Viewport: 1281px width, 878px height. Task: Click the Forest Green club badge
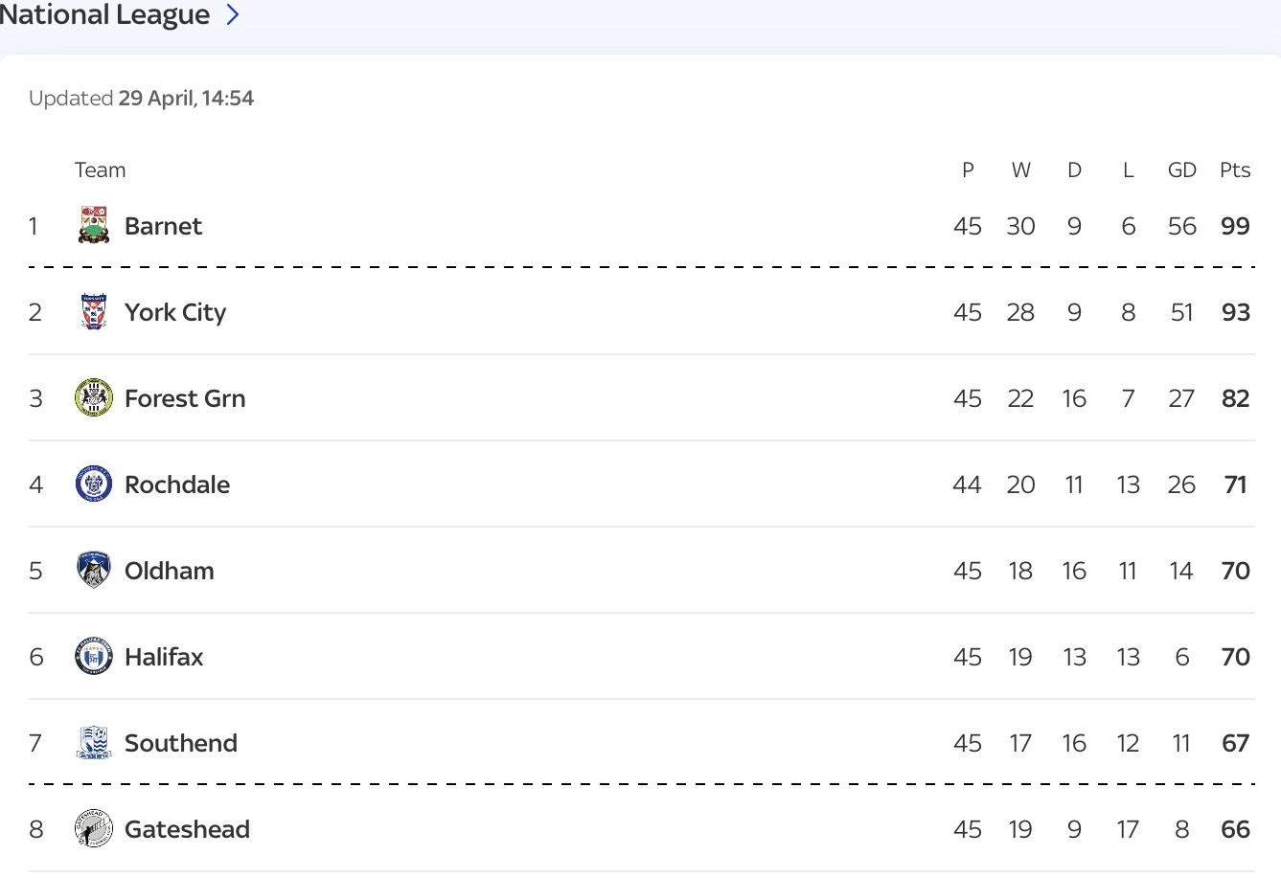point(94,398)
